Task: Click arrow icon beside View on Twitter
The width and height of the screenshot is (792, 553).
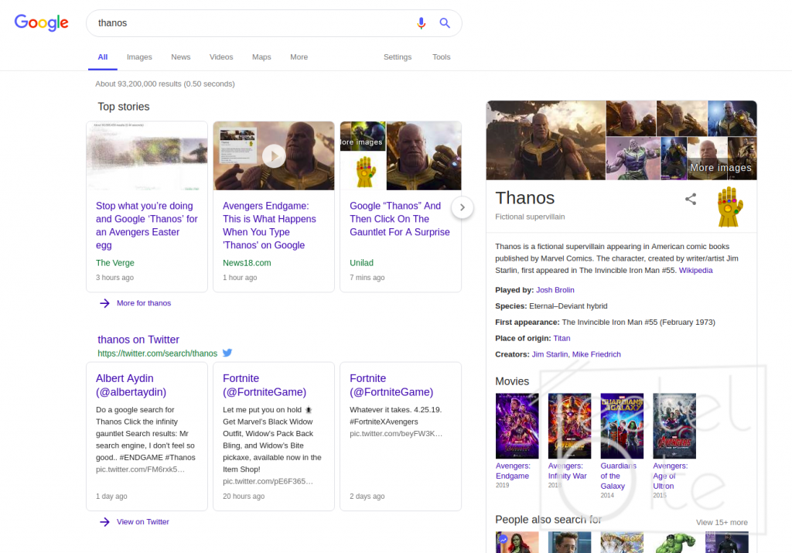Action: coord(104,522)
